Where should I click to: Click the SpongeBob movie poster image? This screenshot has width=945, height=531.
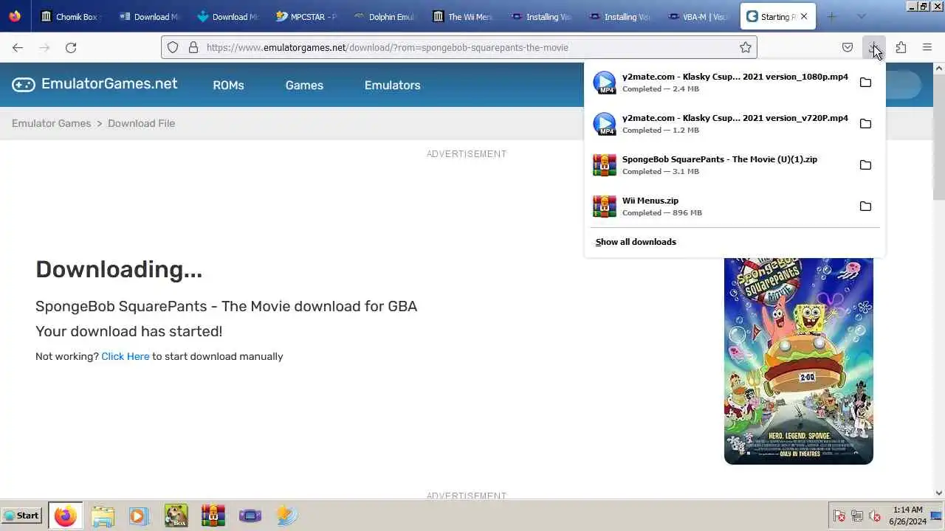click(x=799, y=361)
